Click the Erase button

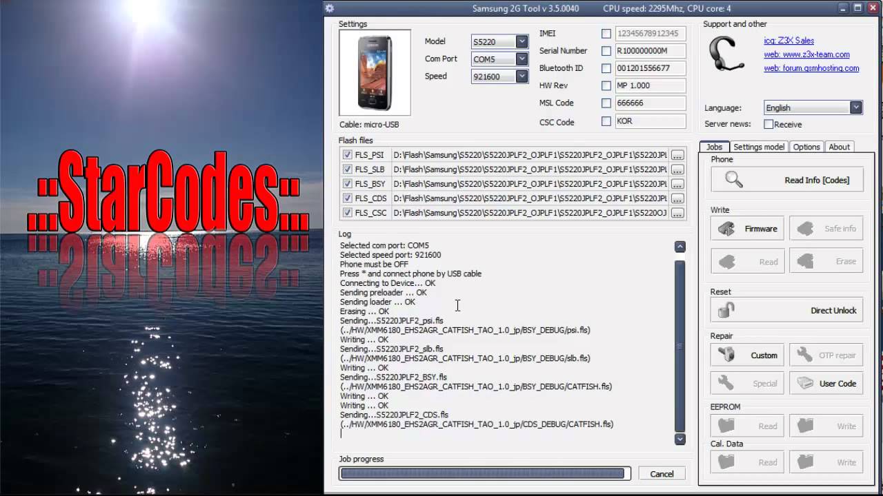[826, 262]
